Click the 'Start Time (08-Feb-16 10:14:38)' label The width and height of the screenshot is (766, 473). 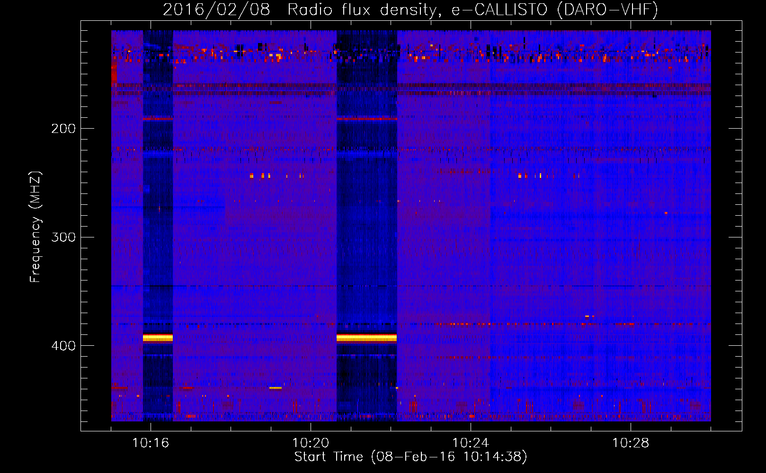pos(410,457)
